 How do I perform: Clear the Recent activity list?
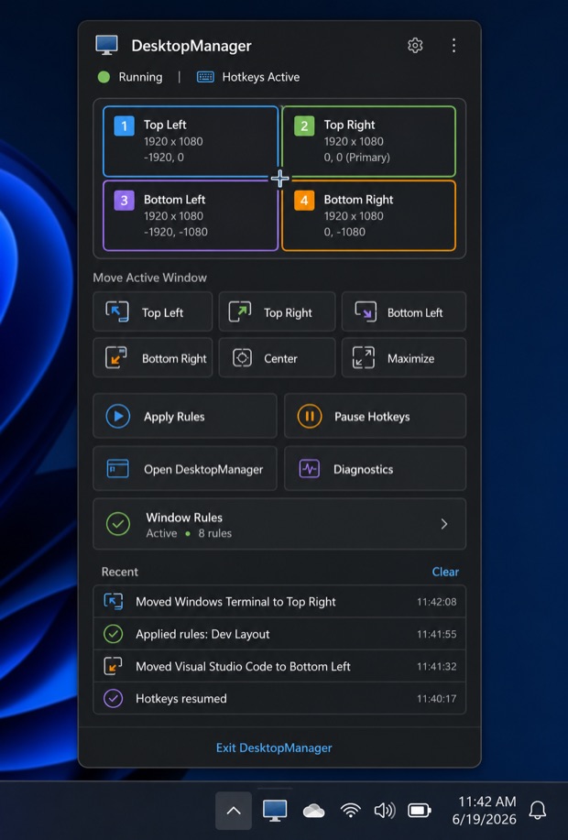(445, 572)
